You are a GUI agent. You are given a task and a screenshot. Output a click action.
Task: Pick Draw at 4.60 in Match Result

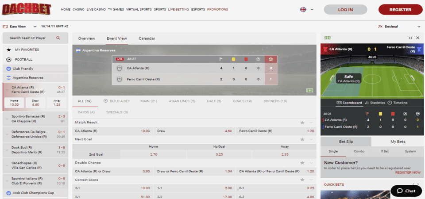click(x=194, y=131)
